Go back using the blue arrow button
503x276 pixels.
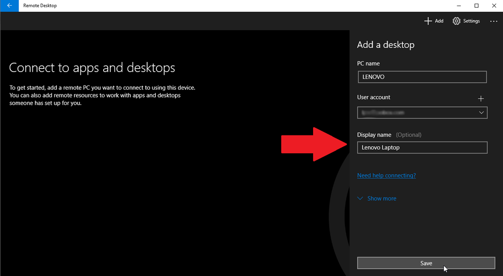[9, 6]
